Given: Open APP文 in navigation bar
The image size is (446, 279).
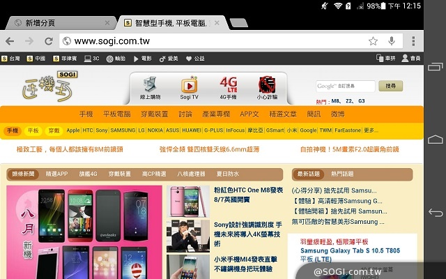Looking at the screenshot, I should coord(249,114).
